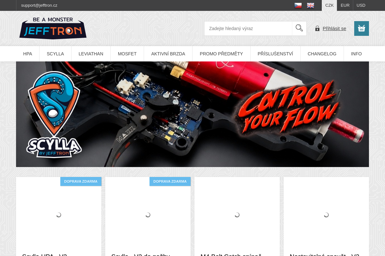Open the INFO menu
This screenshot has width=385, height=256.
pos(356,54)
